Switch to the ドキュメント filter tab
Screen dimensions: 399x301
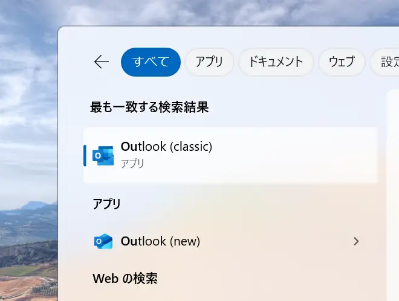(276, 62)
